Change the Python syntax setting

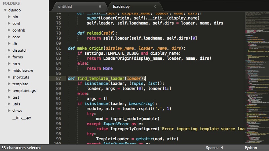pos(251,148)
